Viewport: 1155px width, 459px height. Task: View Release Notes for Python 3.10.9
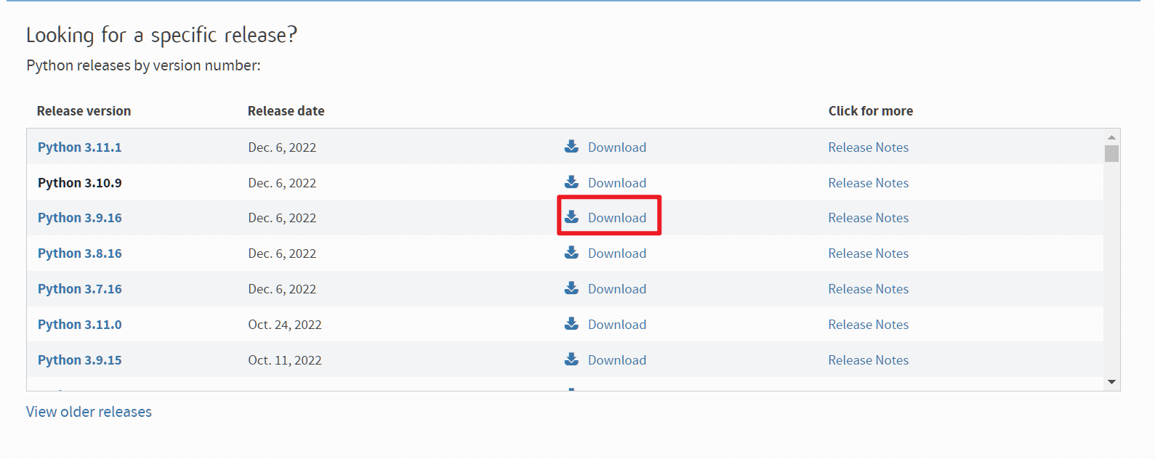(x=869, y=183)
